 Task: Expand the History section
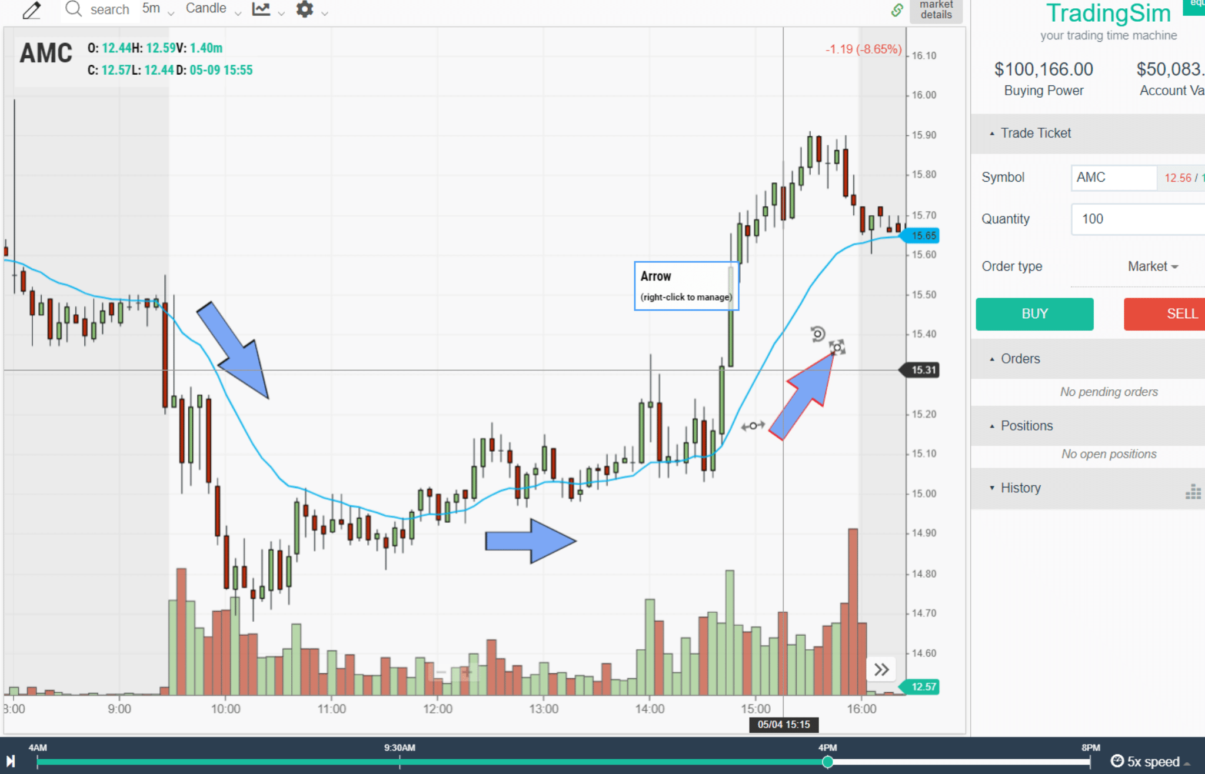tap(1087, 488)
